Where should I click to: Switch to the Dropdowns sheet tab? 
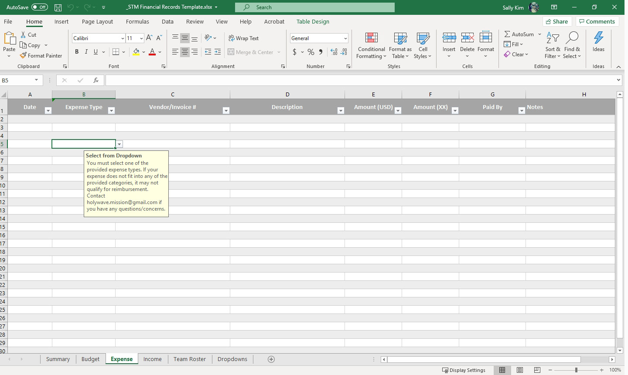(232, 359)
